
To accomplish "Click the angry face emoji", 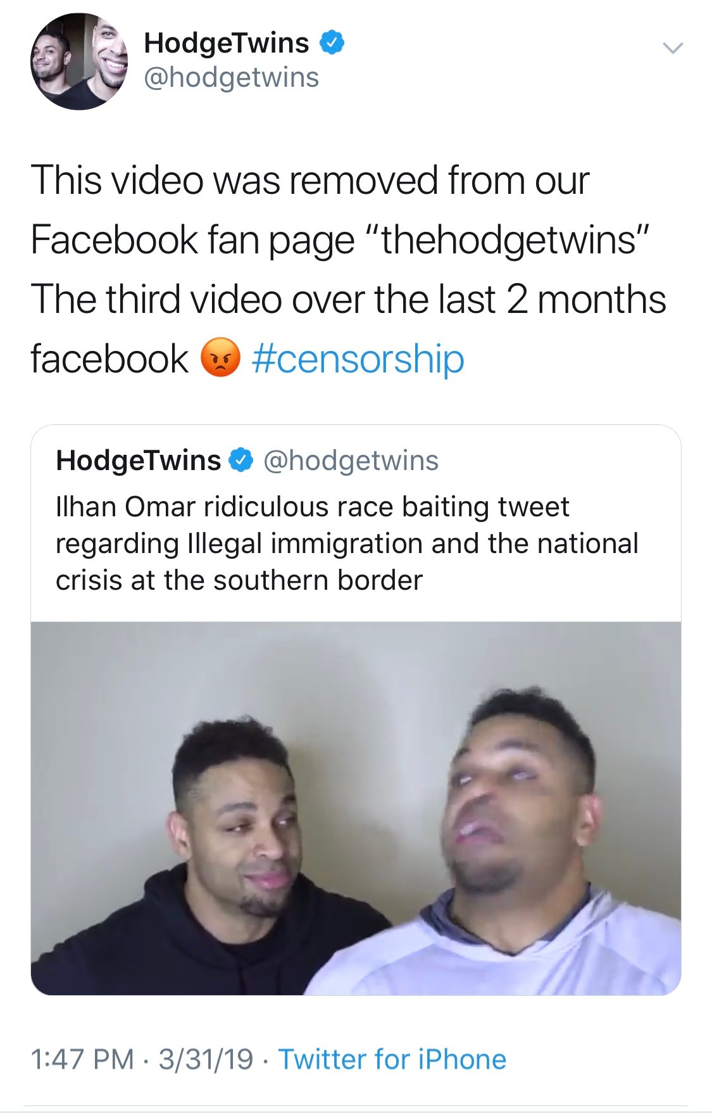I will point(220,357).
